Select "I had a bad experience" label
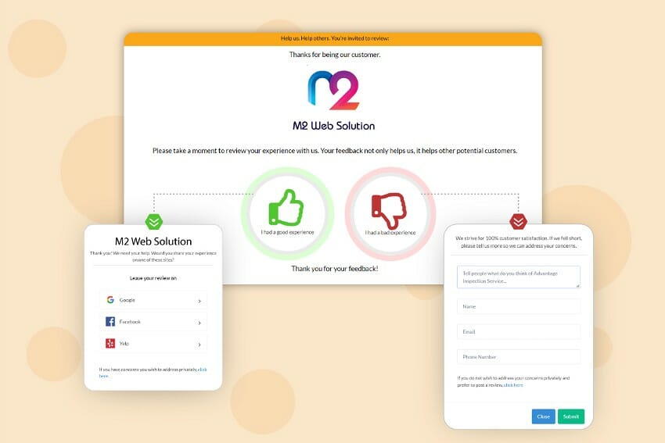Viewport: 665px width, 443px height. pos(390,233)
